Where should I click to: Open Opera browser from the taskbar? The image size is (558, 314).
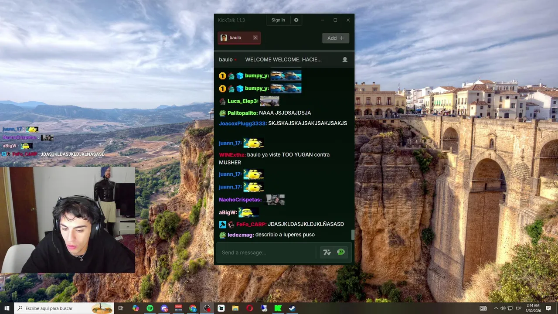[x=249, y=308]
